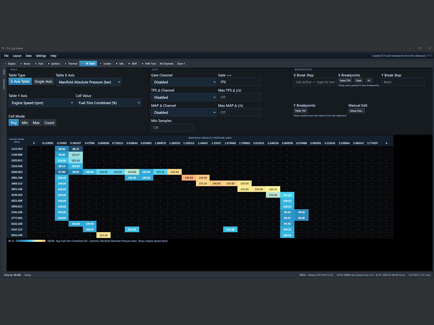Image resolution: width=434 pixels, height=325 pixels.
Task: Open the Settings menu
Action: (41, 56)
